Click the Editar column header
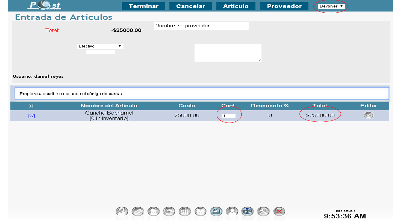 [x=369, y=106]
